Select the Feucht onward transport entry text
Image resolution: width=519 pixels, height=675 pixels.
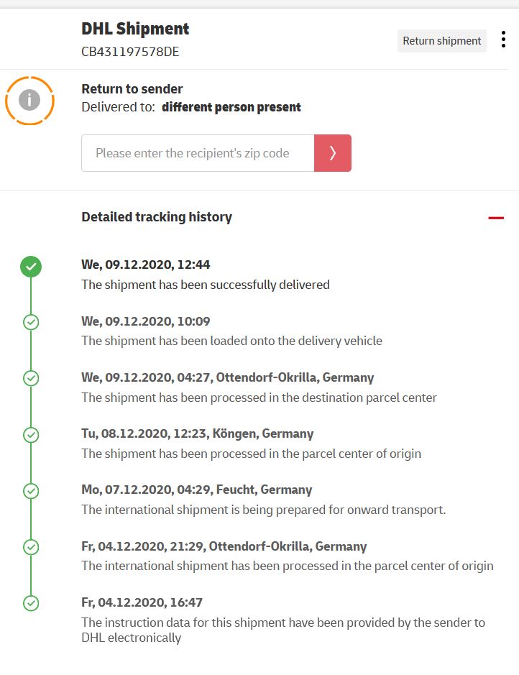point(264,510)
